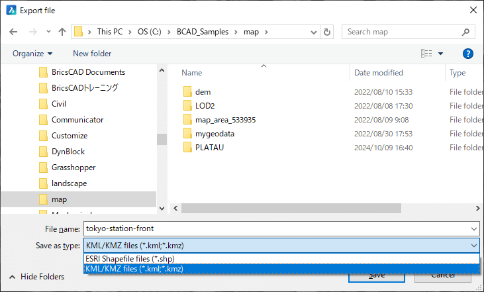Click scroll down arrow in folder tree
The image size is (484, 292).
162,209
